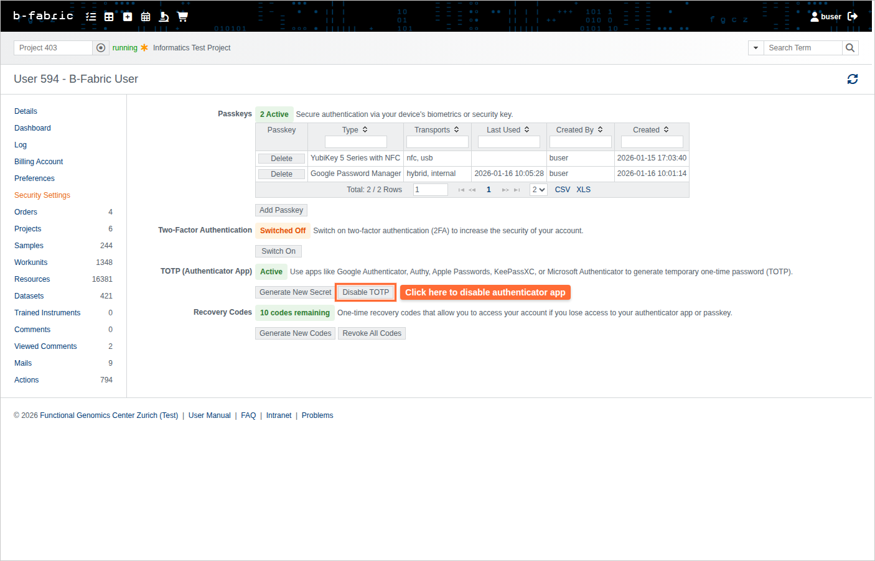Screen dimensions: 875x561
Task: Click the plus-square create icon
Action: coord(128,17)
